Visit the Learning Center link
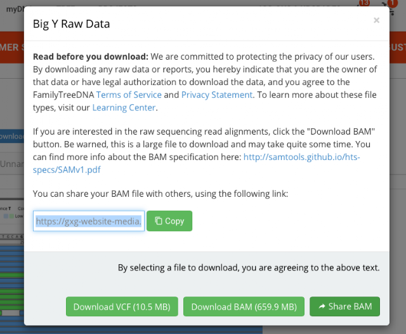 pos(124,107)
